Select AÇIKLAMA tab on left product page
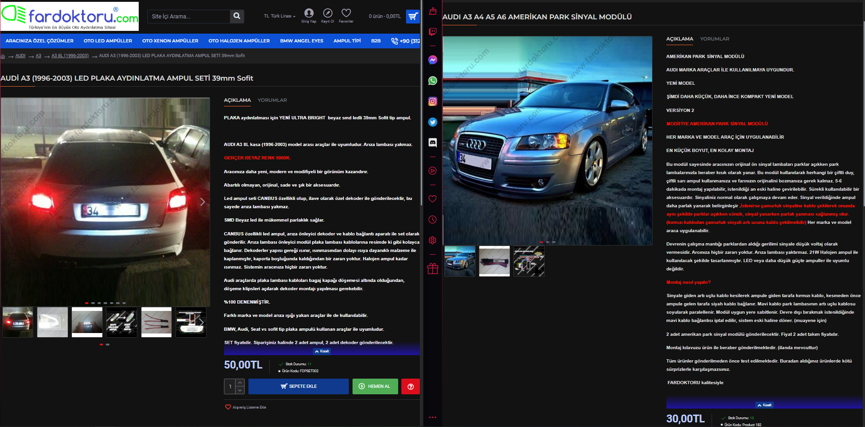The width and height of the screenshot is (865, 427). (x=237, y=100)
